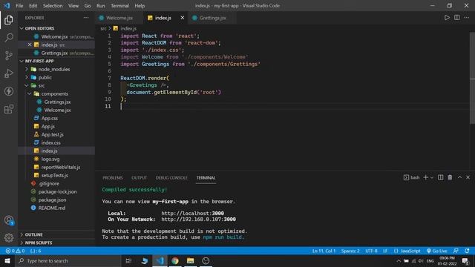Viewport: 475px width, 267px height.
Task: Switch to the Output panel tab
Action: 139,178
